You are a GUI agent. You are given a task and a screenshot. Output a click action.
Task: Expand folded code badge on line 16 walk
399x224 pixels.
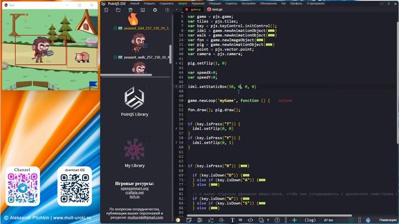click(271, 35)
